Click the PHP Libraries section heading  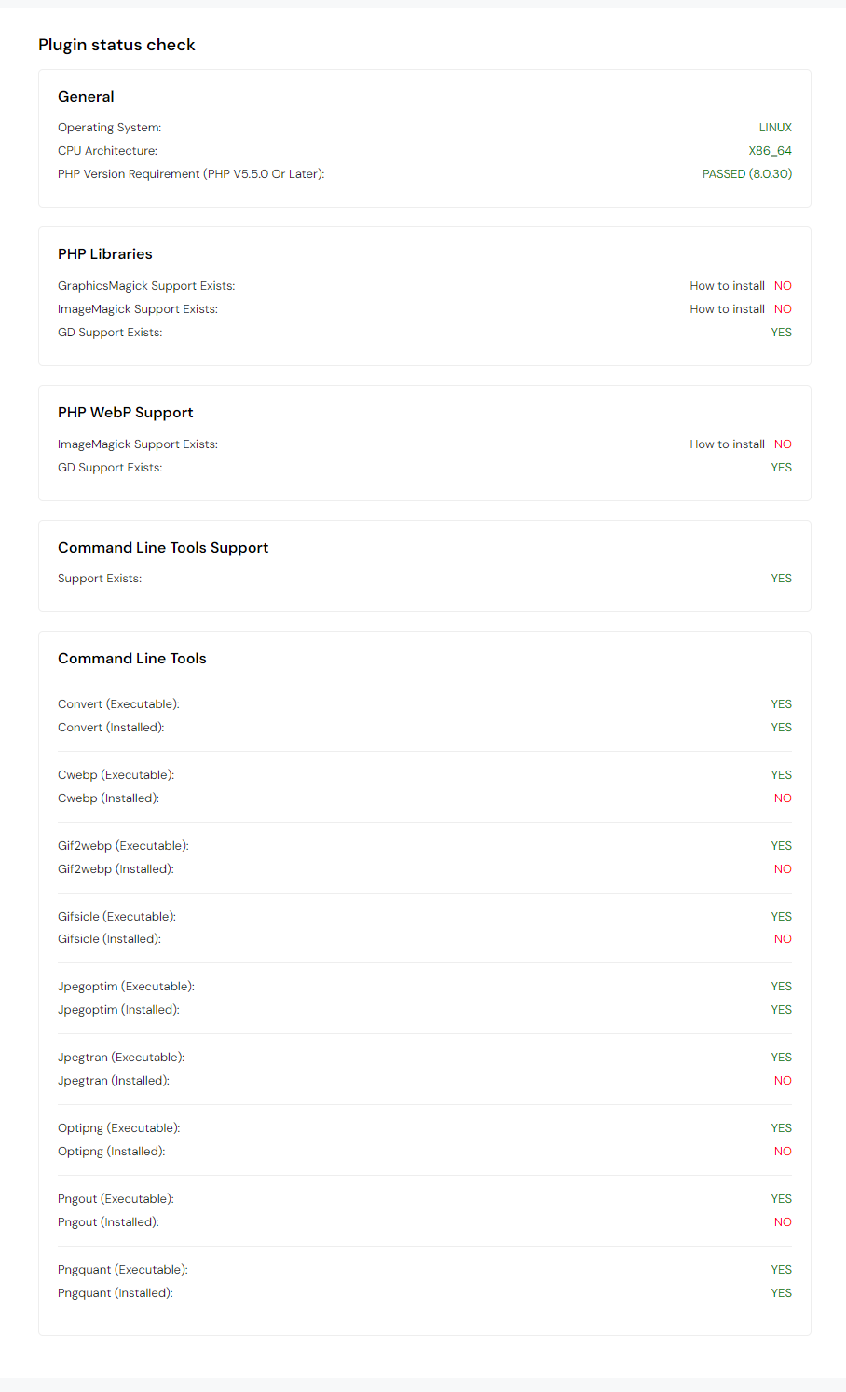point(105,254)
